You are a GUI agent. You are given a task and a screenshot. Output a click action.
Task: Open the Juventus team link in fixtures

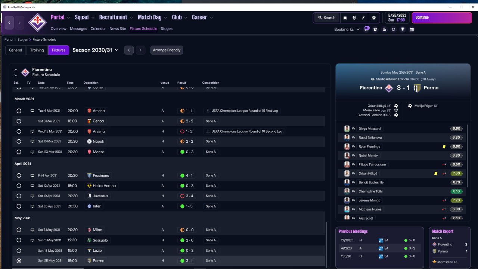click(x=98, y=196)
